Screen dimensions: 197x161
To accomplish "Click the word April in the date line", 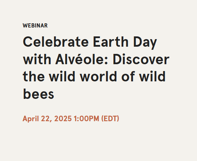I will pos(31,119).
